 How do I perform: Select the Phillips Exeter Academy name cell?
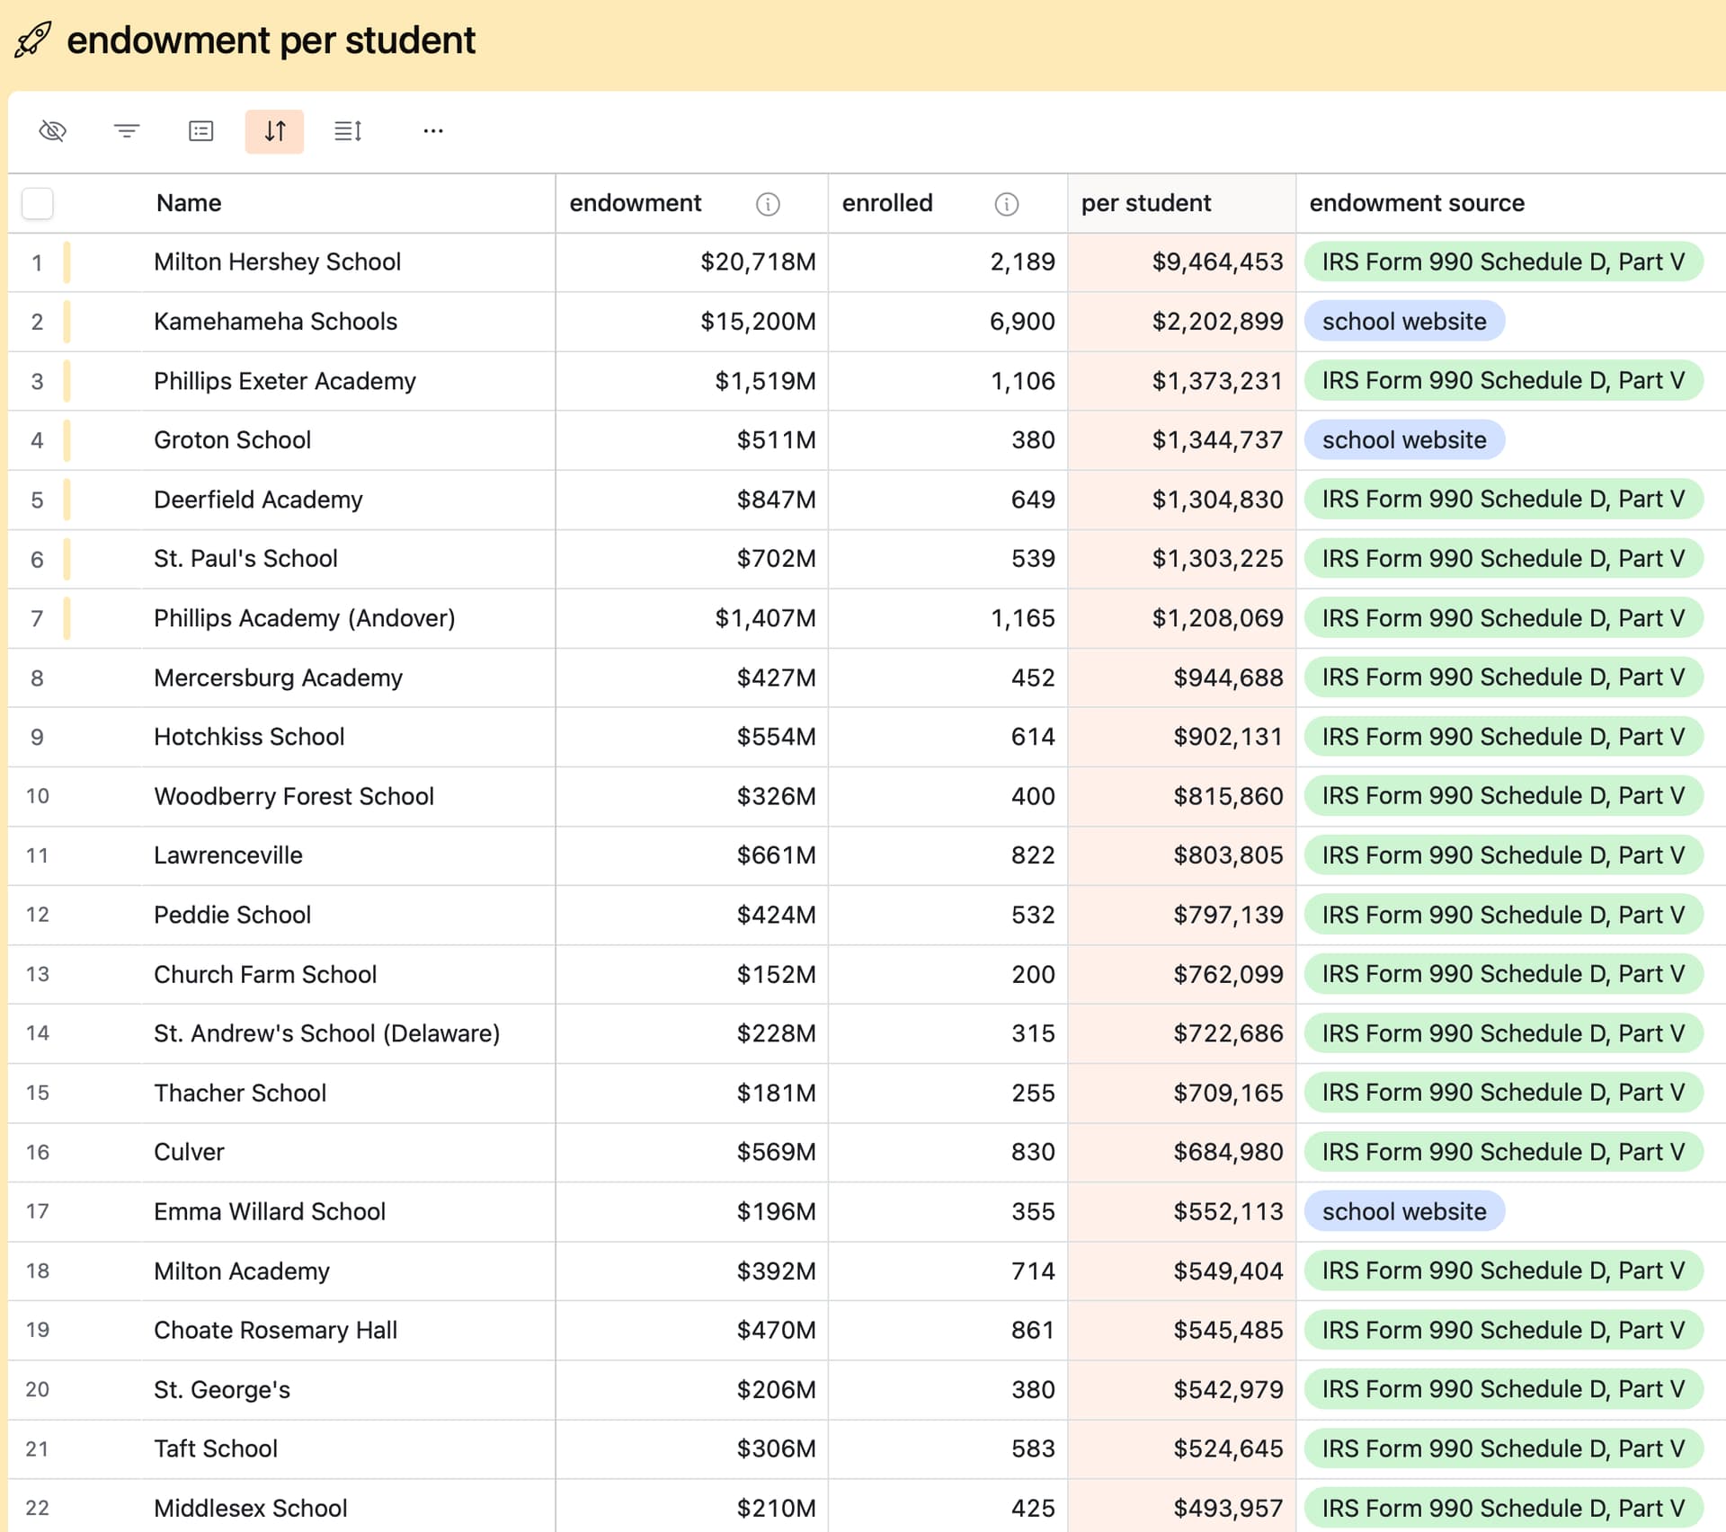tap(285, 381)
